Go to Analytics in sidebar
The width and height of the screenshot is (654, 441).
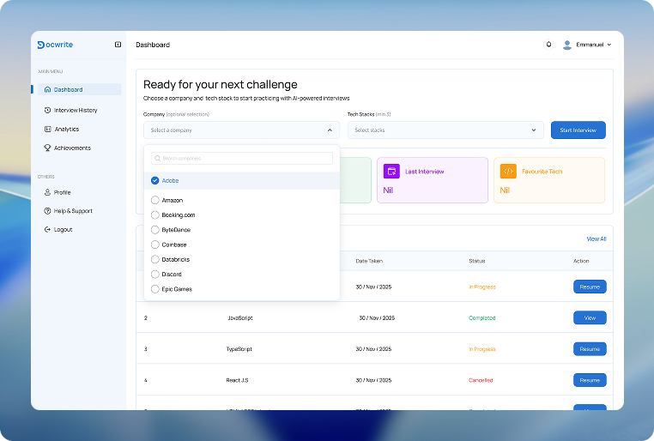pos(62,130)
